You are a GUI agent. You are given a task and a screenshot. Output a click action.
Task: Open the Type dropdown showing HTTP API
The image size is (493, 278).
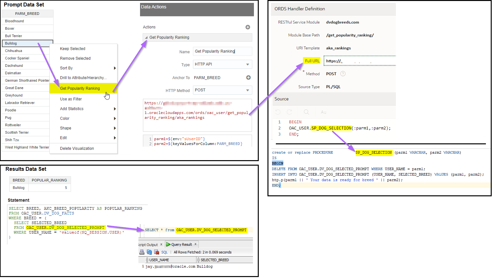(222, 64)
